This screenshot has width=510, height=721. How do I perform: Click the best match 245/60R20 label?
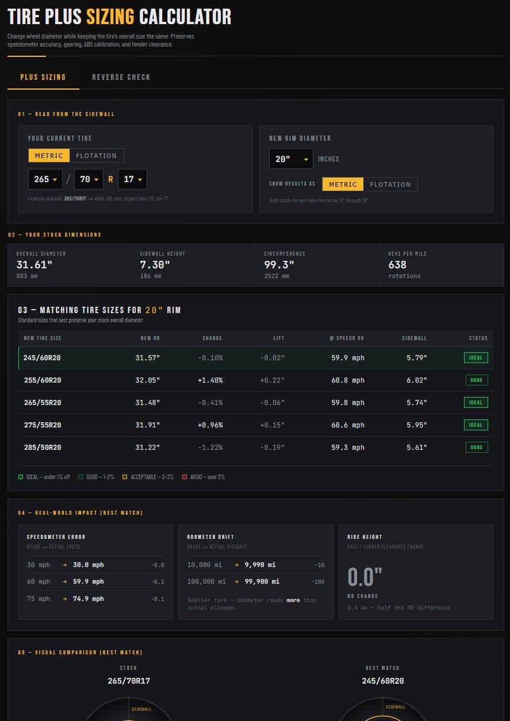click(x=383, y=681)
